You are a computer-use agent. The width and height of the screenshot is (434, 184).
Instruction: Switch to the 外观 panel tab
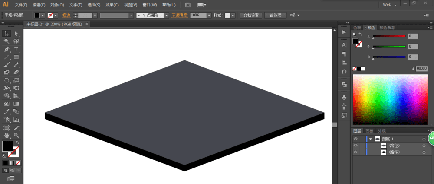point(381,130)
